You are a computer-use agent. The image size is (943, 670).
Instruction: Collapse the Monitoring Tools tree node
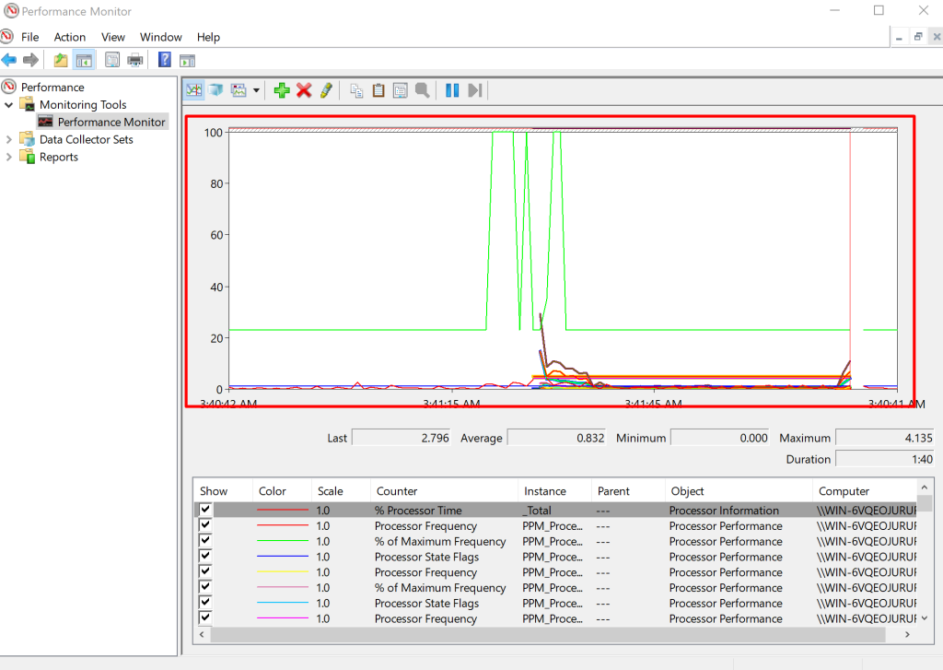(x=9, y=105)
